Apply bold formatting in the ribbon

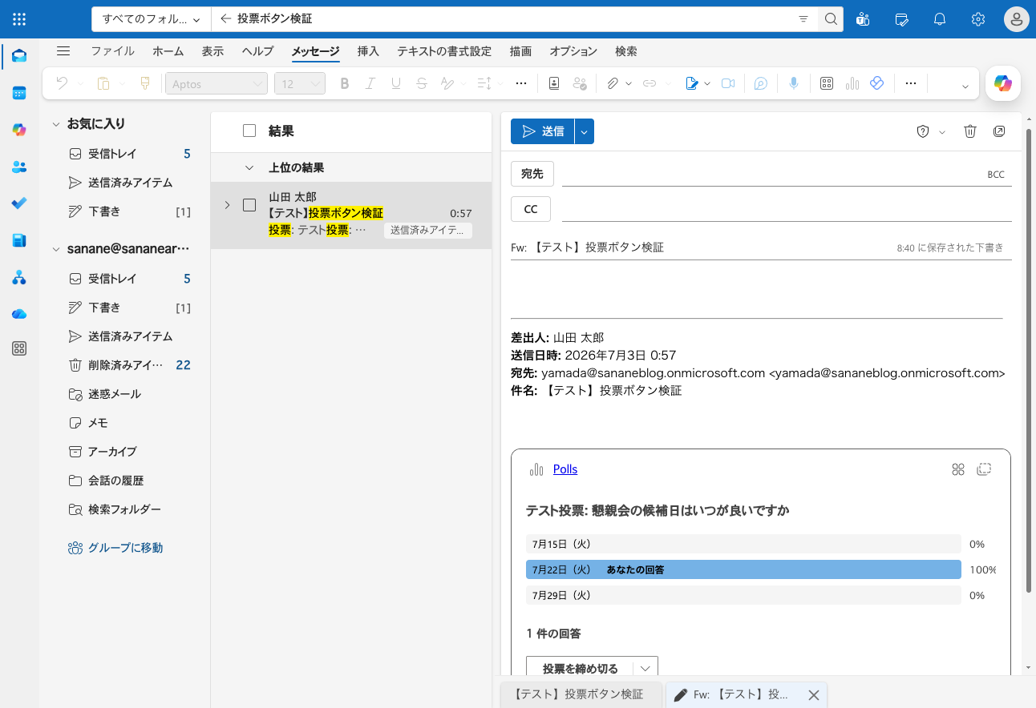coord(345,83)
